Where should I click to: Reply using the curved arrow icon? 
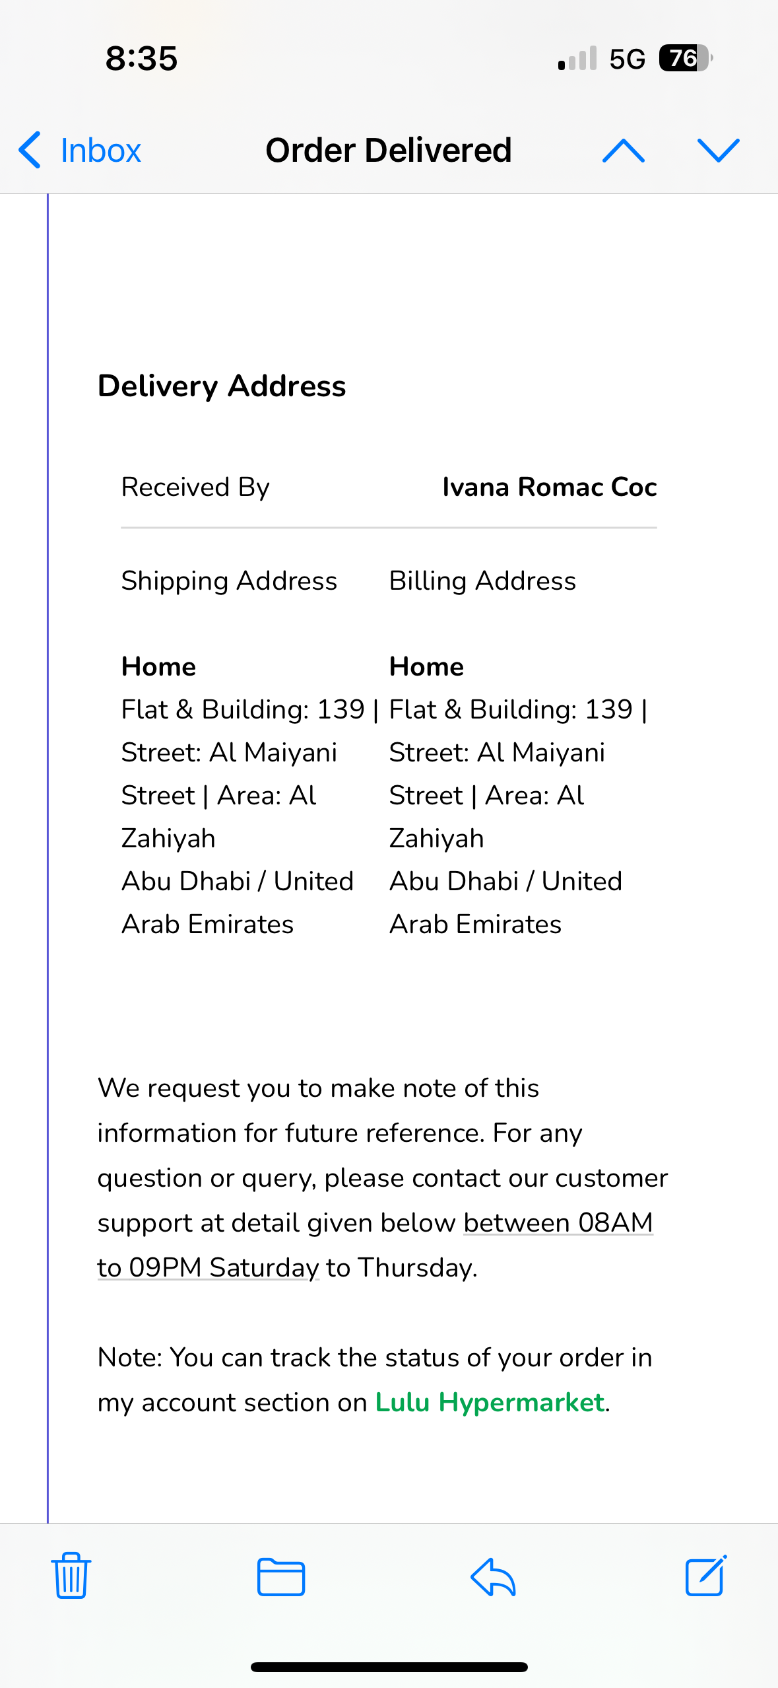493,1576
